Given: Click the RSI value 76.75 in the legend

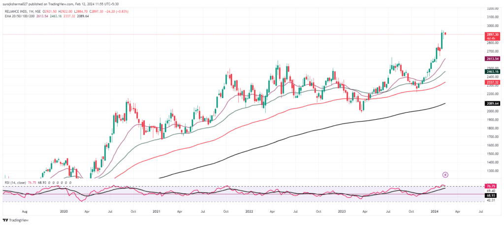Looking at the screenshot, I should 32,183.
